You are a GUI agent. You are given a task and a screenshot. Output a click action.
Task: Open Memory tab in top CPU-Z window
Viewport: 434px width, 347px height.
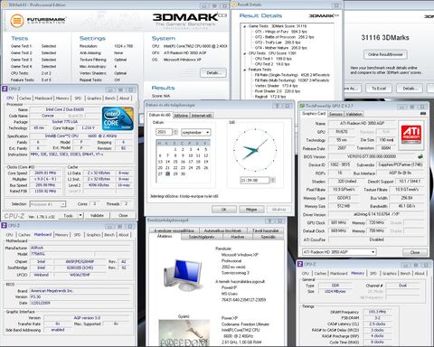click(62, 98)
